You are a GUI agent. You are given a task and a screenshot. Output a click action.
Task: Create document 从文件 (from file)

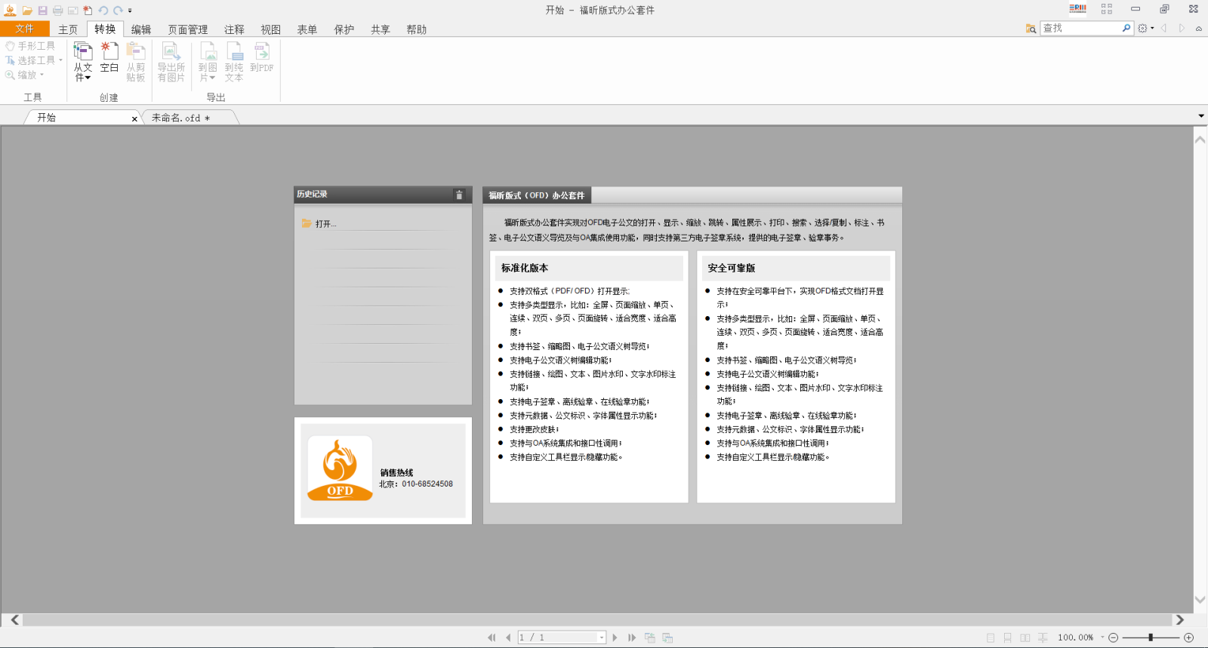pyautogui.click(x=83, y=62)
